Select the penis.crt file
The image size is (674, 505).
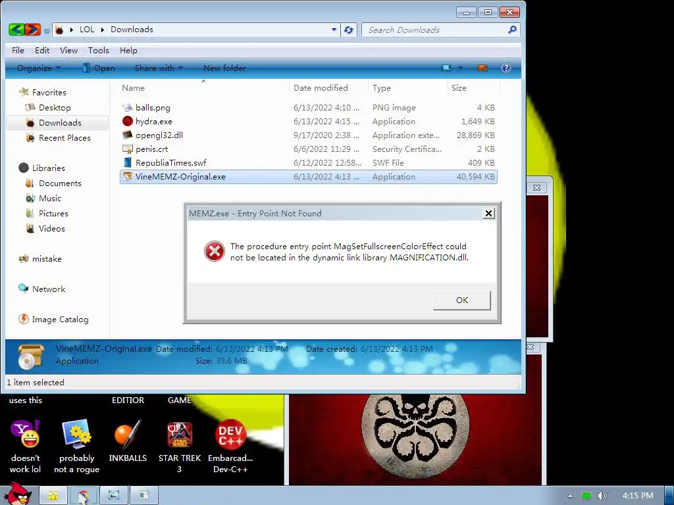pos(308,149)
